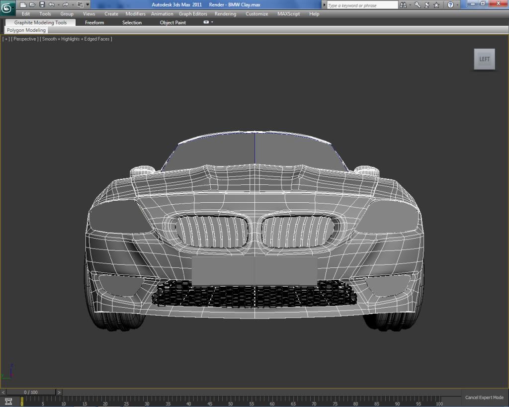Open the Favorites star icon
The image size is (509, 407).
click(x=436, y=5)
